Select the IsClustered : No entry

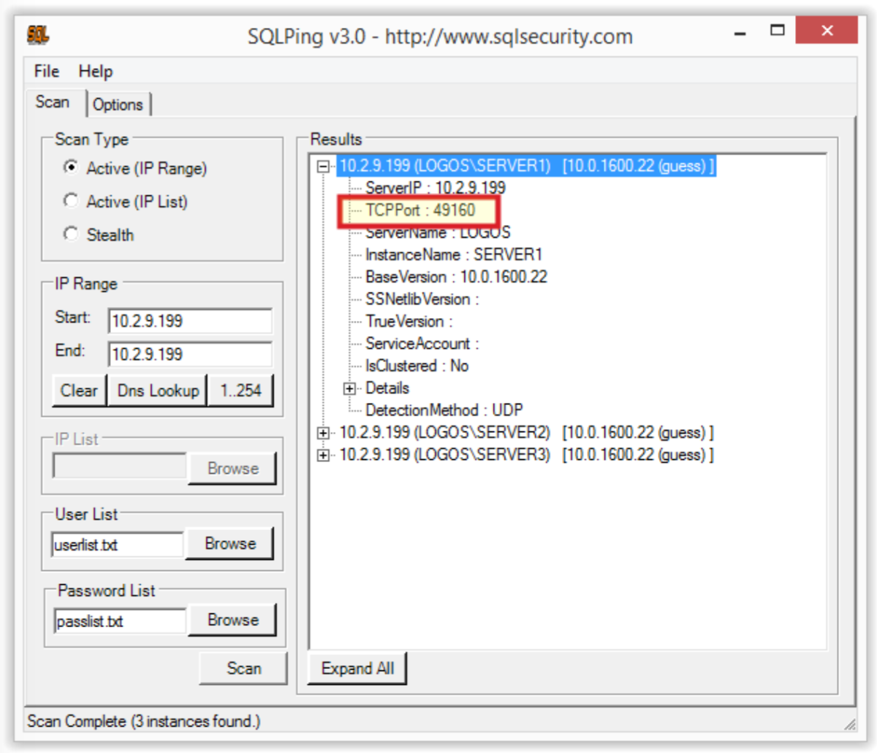pos(417,366)
